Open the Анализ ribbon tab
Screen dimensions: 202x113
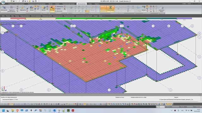(x=57, y=4)
